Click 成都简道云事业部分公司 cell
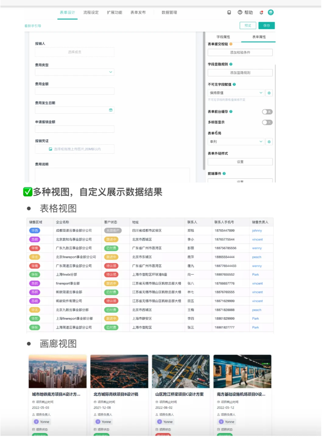Viewport: 329px width, 438px height. tap(74, 231)
